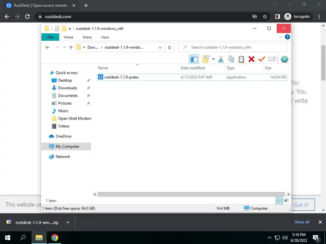Click Show all downloads link
Viewport: 326px width, 244px height.
coord(302,222)
